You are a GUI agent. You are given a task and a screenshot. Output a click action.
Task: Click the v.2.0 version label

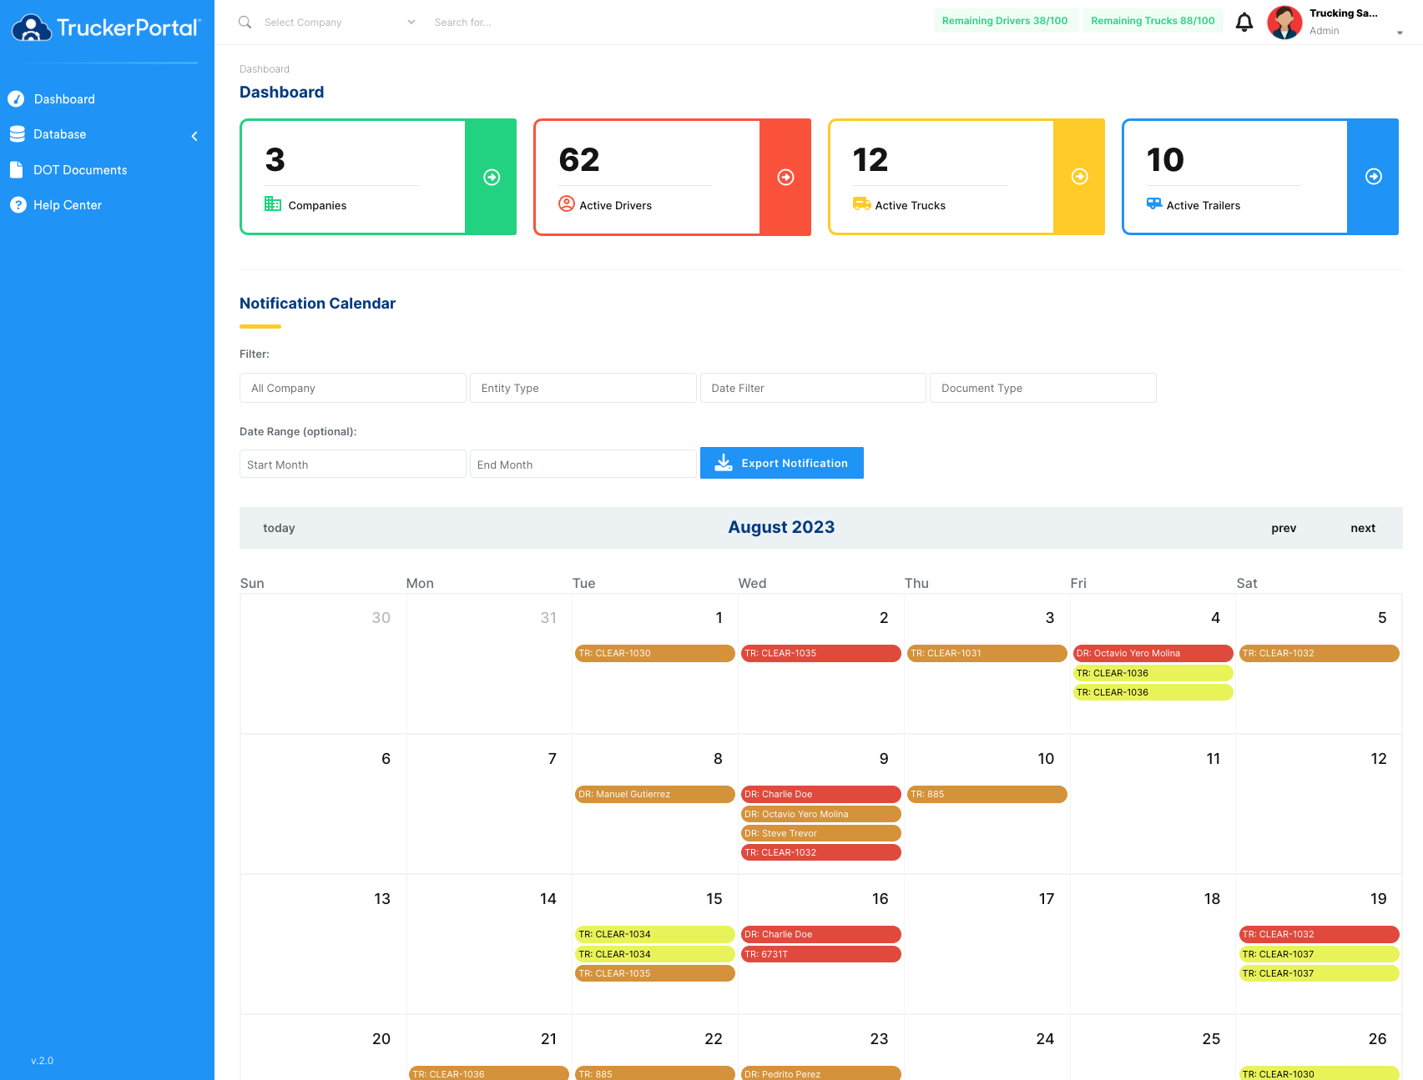tap(42, 1061)
